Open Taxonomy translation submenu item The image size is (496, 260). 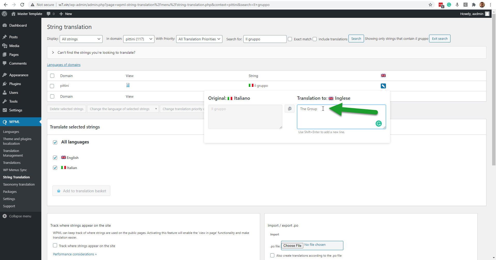coord(19,184)
